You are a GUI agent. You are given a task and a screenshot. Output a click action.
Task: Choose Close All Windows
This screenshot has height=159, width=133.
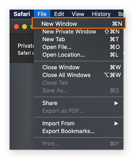pyautogui.click(x=79, y=75)
